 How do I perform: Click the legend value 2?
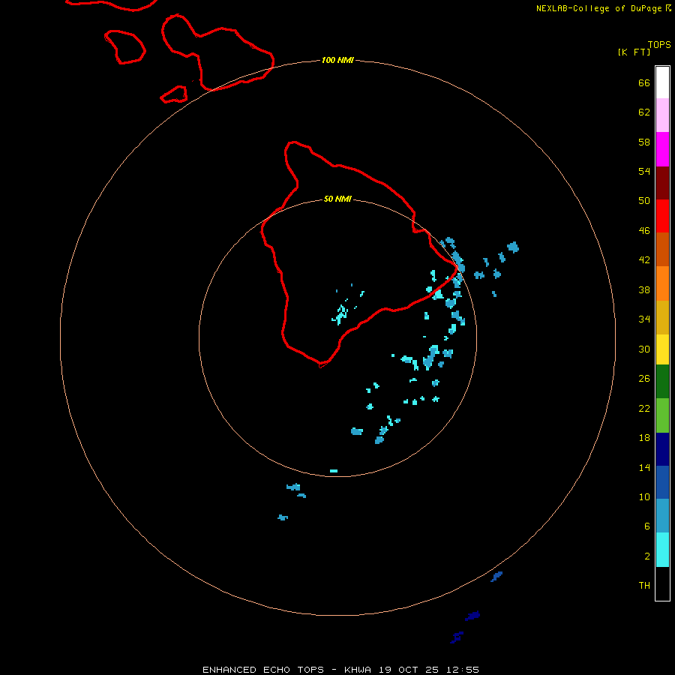(647, 556)
